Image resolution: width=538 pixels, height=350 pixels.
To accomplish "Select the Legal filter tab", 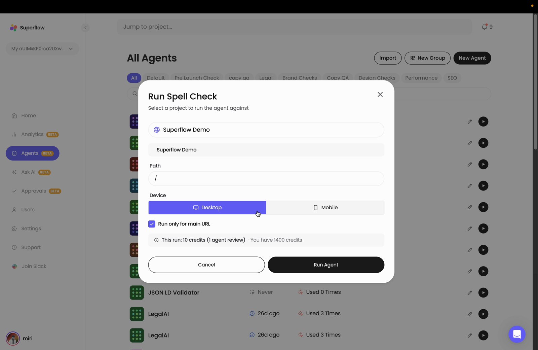I will pyautogui.click(x=266, y=78).
